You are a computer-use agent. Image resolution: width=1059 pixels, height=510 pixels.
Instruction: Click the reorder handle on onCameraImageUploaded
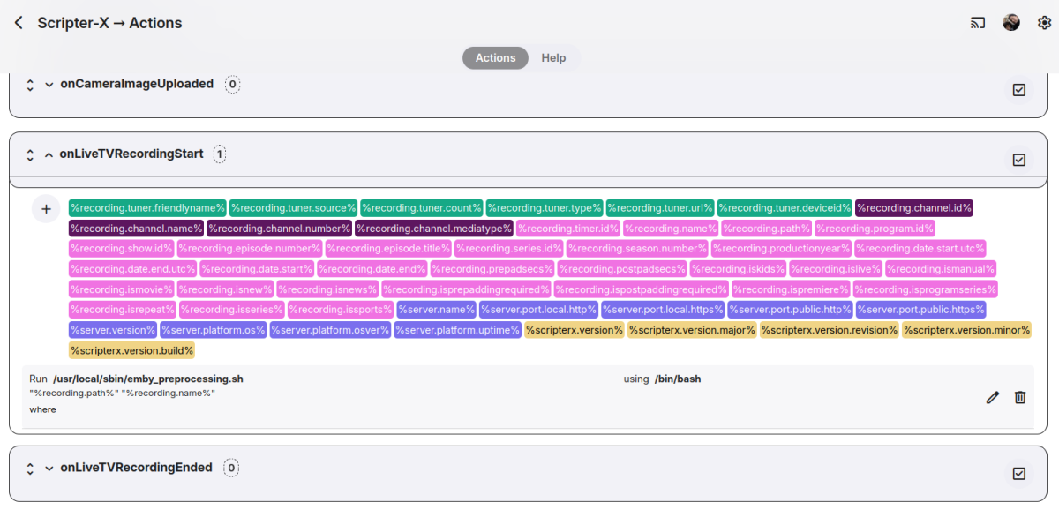[29, 83]
